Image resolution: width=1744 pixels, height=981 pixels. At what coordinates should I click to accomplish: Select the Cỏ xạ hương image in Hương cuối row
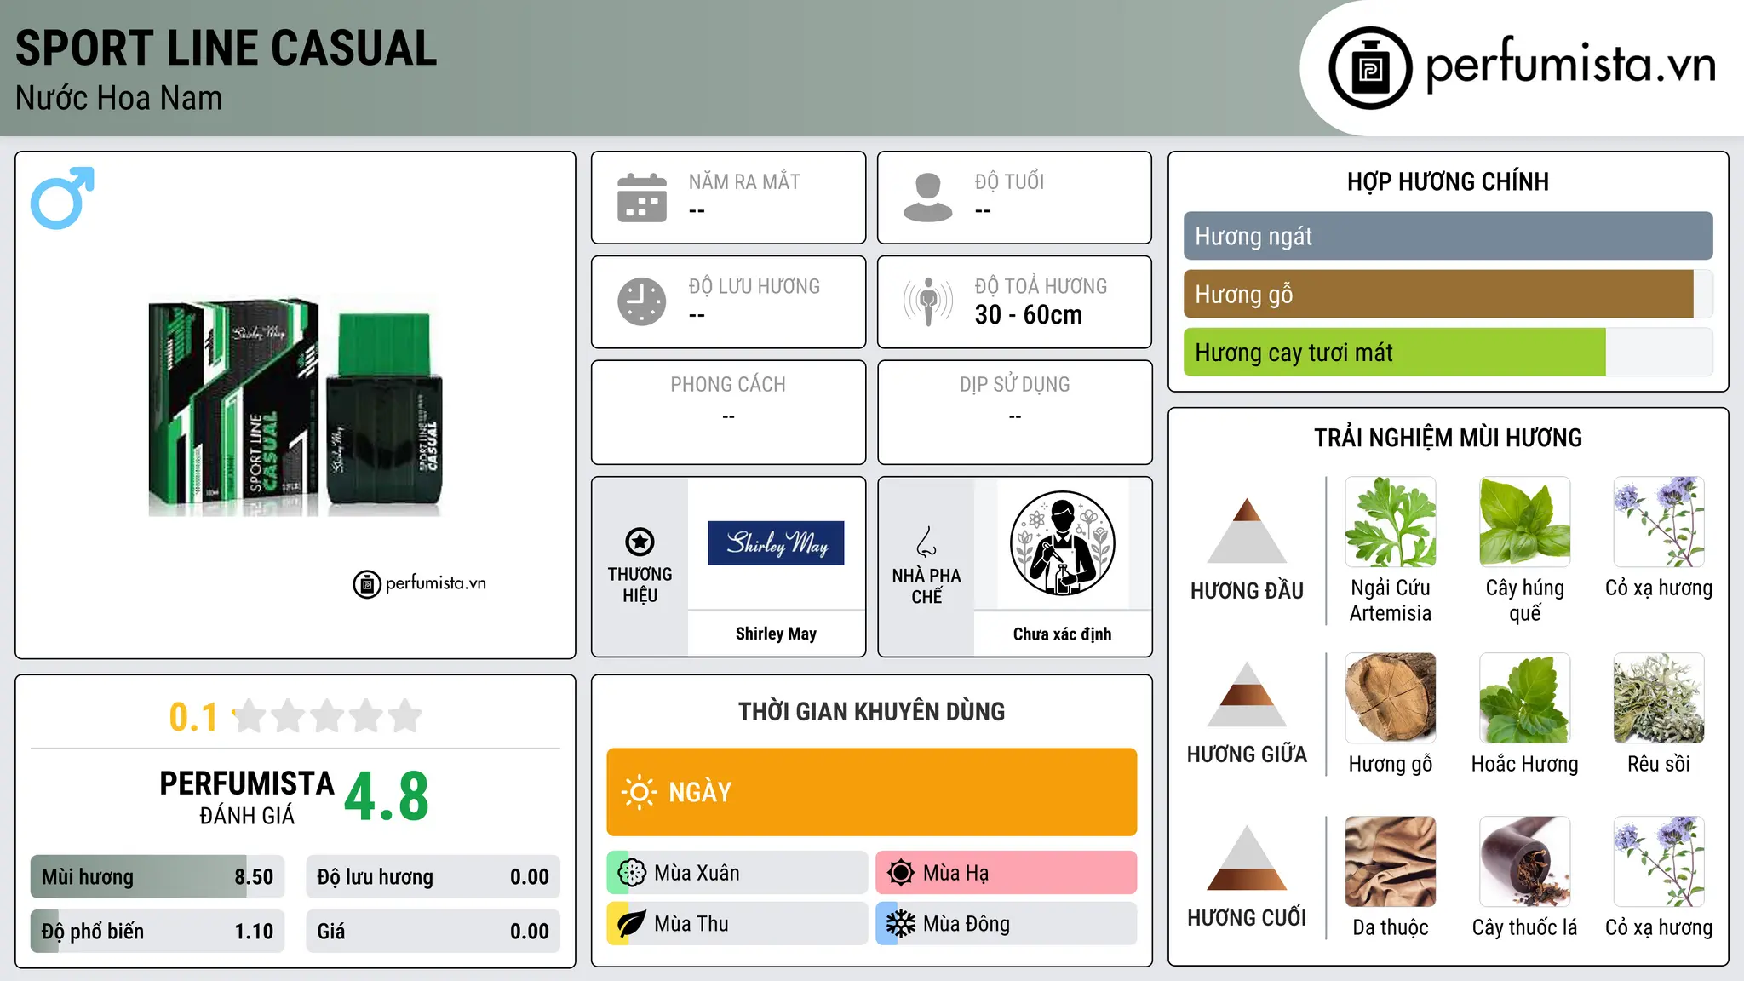tap(1659, 862)
